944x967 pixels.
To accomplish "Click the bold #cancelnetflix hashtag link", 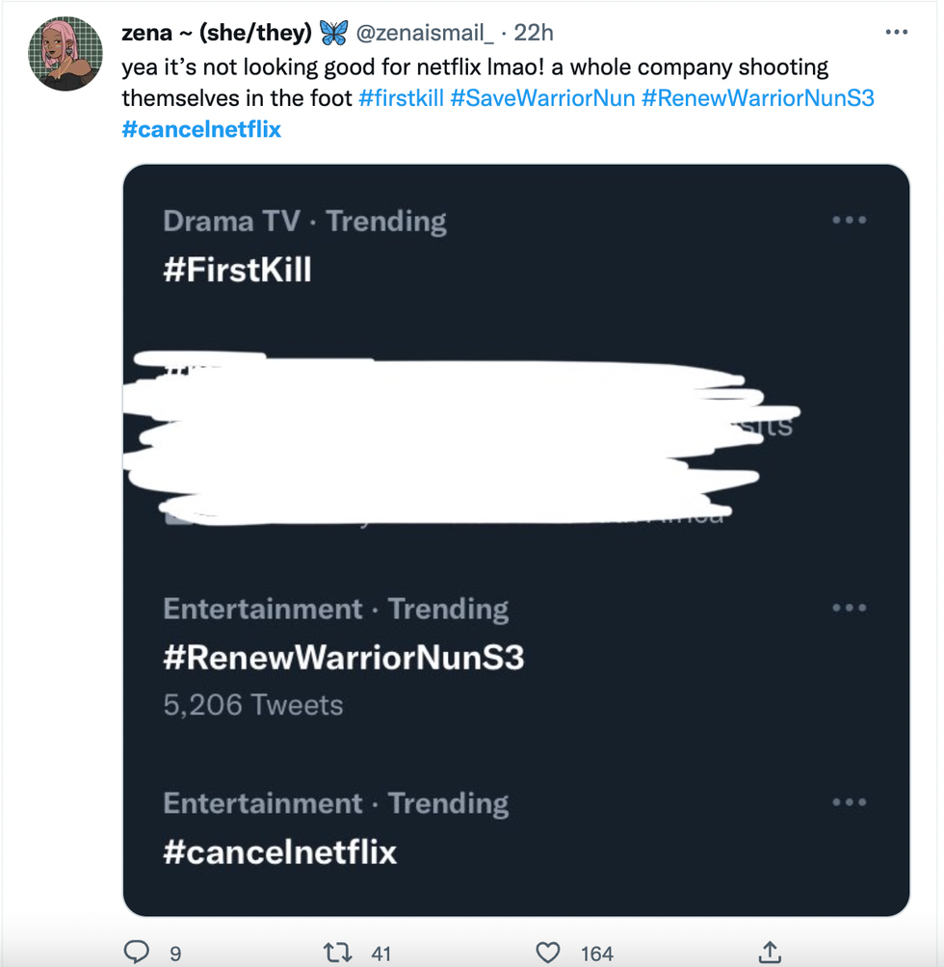I will tap(201, 128).
